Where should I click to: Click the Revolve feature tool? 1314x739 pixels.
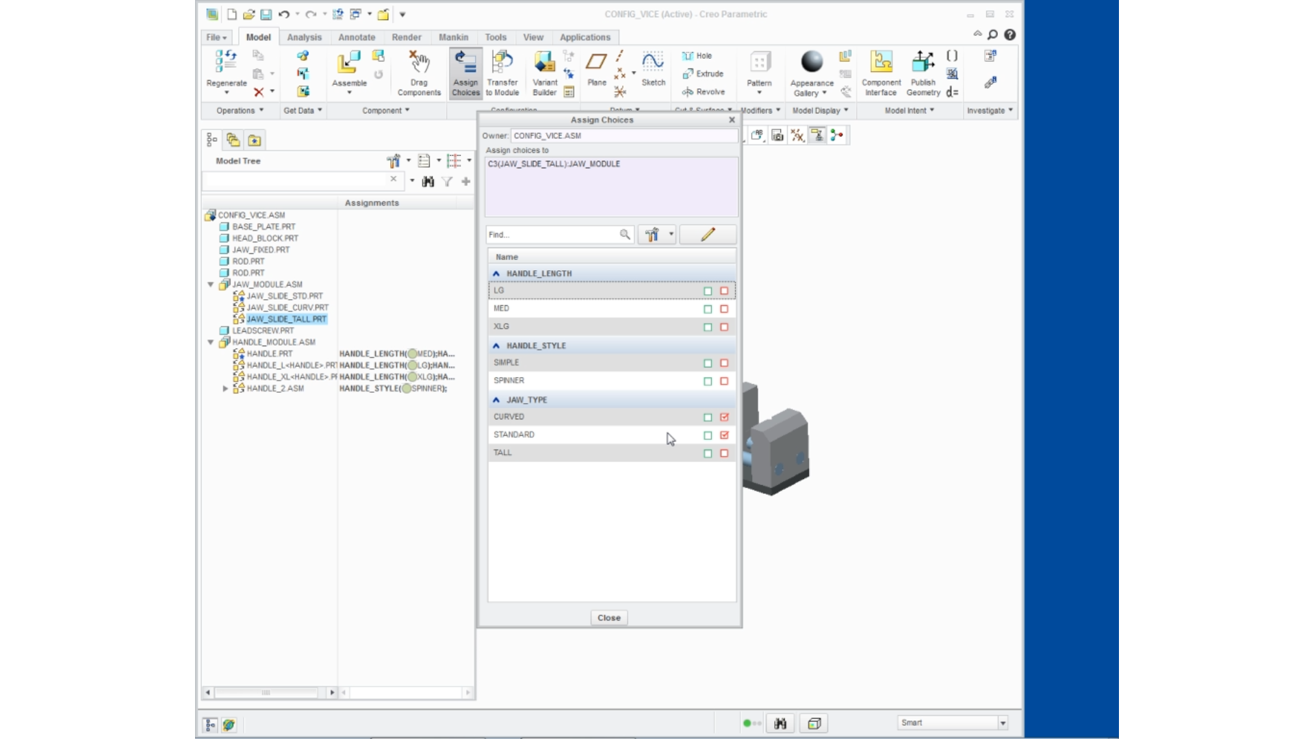(x=704, y=92)
